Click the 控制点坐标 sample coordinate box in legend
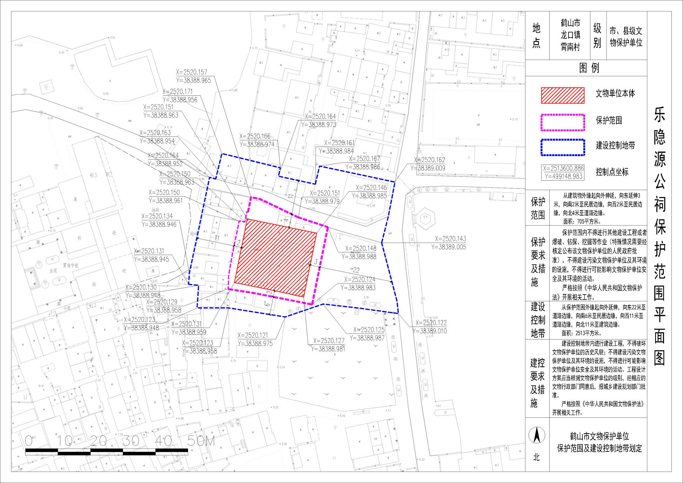 coord(563,173)
